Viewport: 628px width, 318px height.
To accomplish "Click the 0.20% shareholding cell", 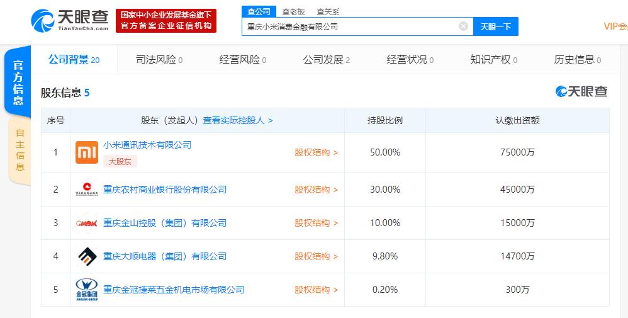I will pos(385,289).
